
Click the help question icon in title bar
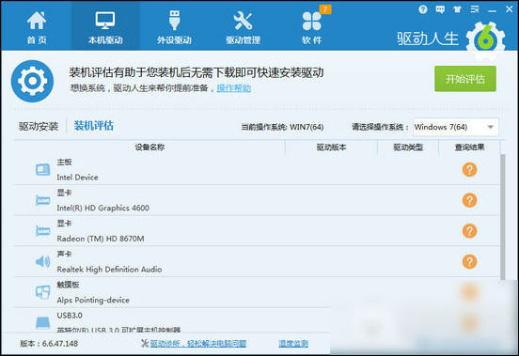(423, 9)
